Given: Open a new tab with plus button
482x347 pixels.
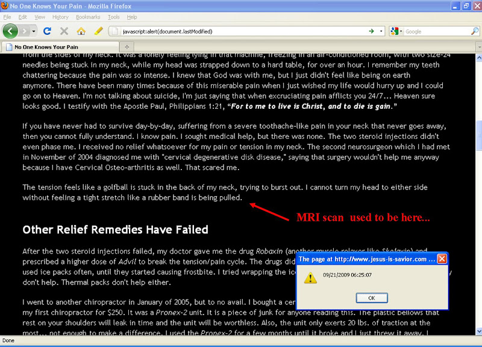Looking at the screenshot, I should click(x=127, y=47).
